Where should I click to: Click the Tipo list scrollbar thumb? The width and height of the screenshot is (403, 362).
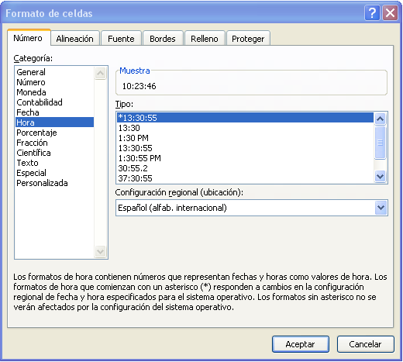click(380, 142)
